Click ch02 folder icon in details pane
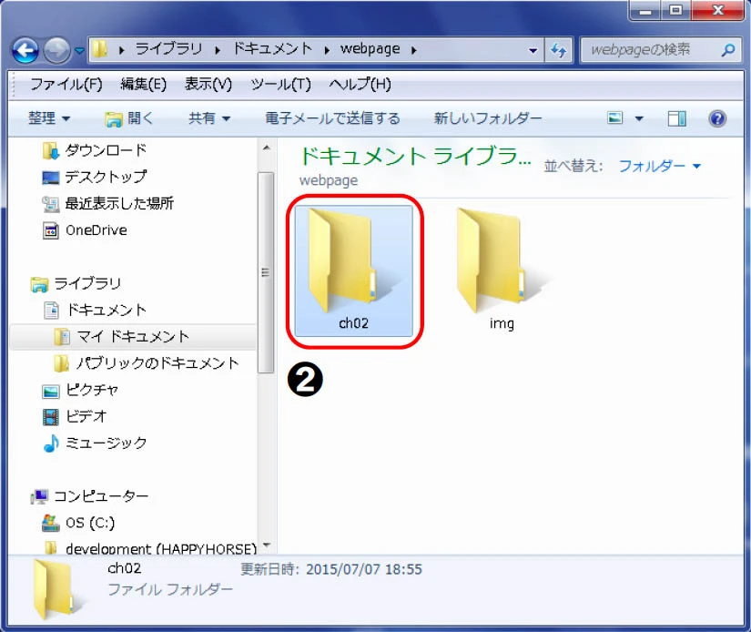The height and width of the screenshot is (632, 751). pyautogui.click(x=56, y=589)
